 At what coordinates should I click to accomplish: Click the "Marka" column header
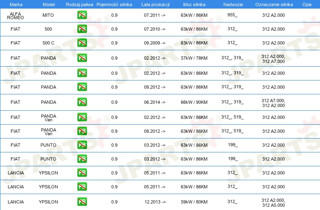[x=16, y=4]
